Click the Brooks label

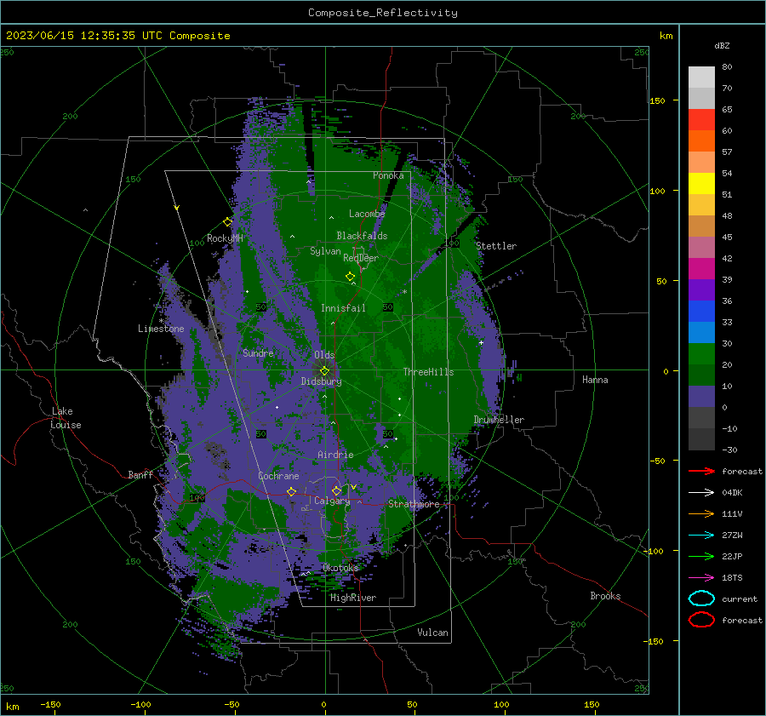tap(605, 596)
